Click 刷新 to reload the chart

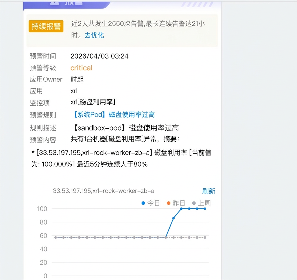(208, 191)
